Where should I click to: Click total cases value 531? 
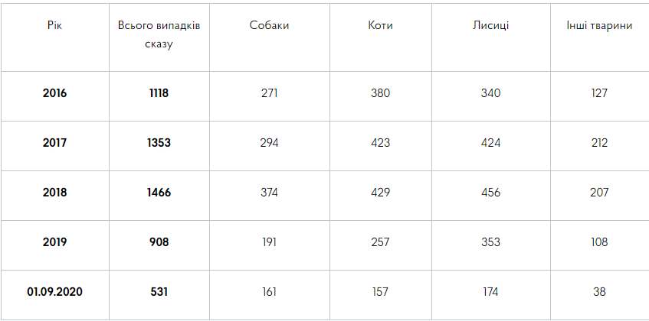point(159,292)
